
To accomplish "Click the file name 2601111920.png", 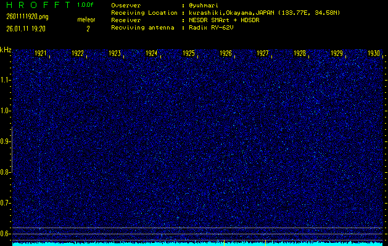I will (27, 17).
